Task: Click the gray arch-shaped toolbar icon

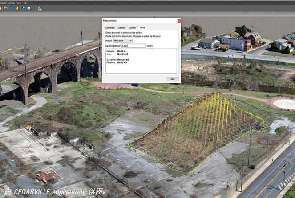Action: (6, 8)
